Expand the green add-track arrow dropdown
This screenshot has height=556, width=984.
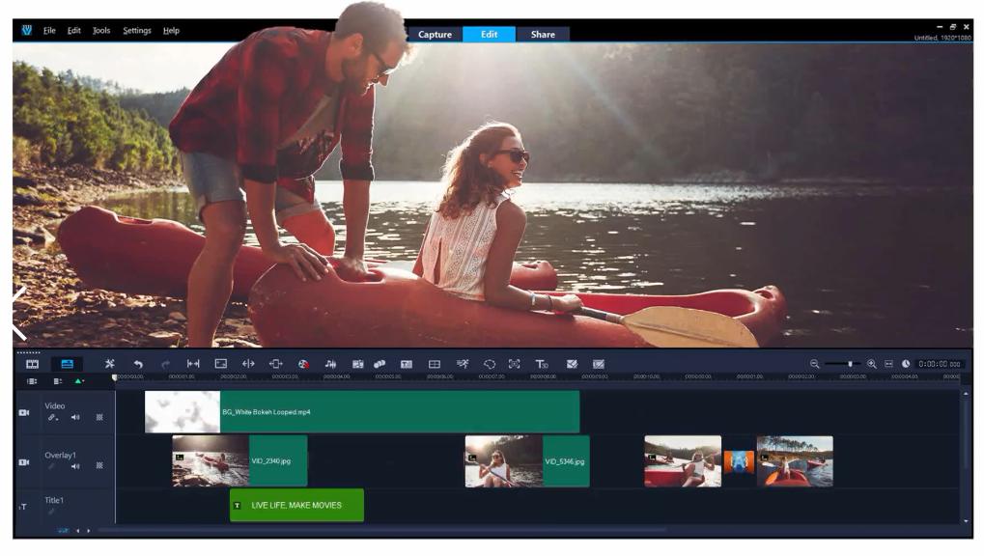(80, 381)
